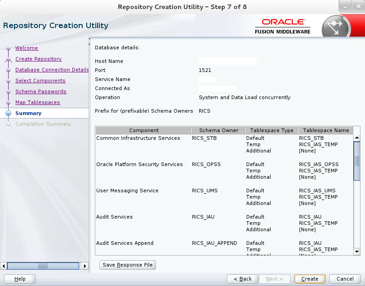Click the left arrow of the horizontal scrollbar
Screen dimensions: 365x286
[4, 266]
